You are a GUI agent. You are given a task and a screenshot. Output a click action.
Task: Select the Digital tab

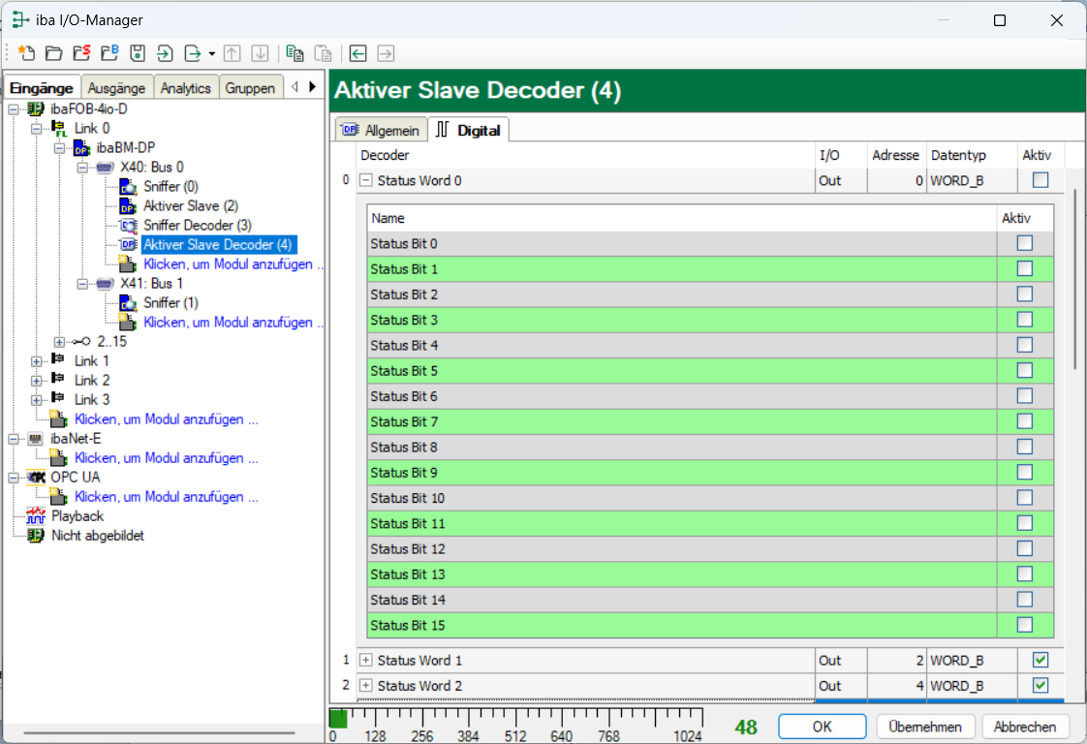(469, 131)
